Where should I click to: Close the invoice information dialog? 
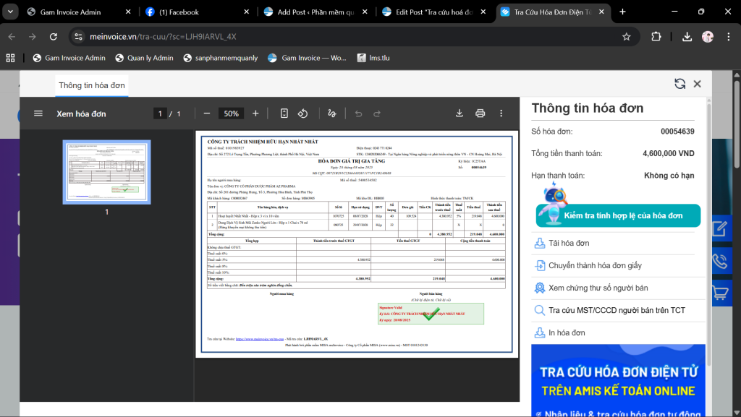(698, 84)
